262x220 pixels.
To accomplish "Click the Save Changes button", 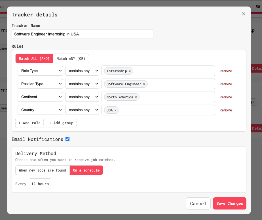I will tap(229, 203).
